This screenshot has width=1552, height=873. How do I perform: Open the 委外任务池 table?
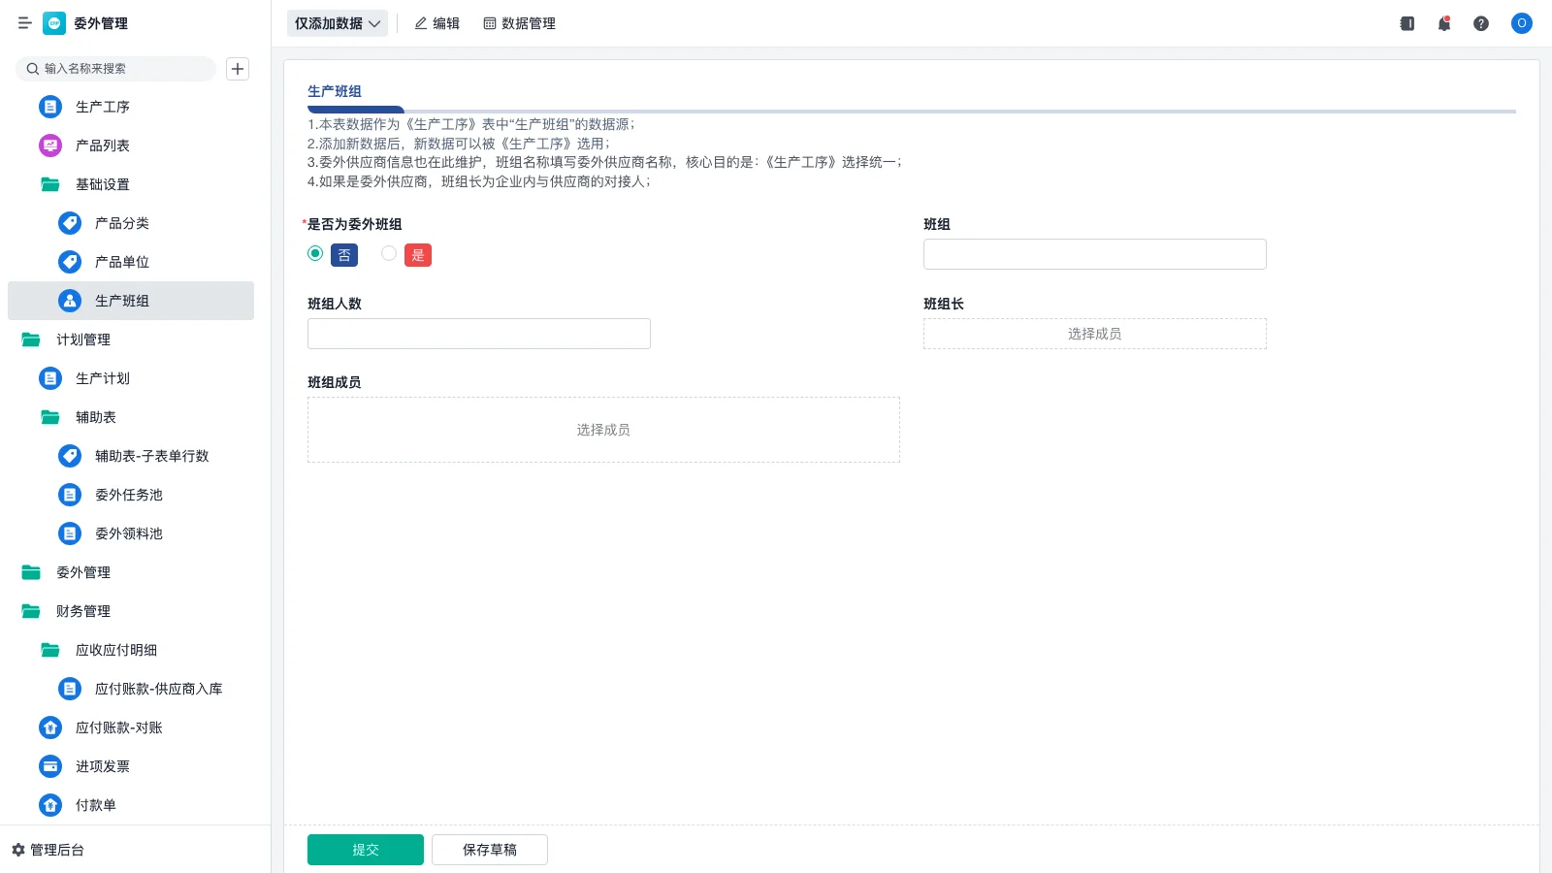click(129, 495)
